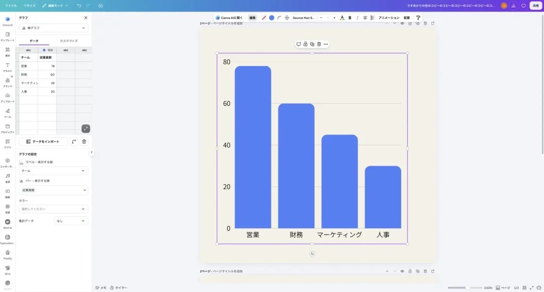Open the カラー dropdown (選択してください)

pos(54,209)
